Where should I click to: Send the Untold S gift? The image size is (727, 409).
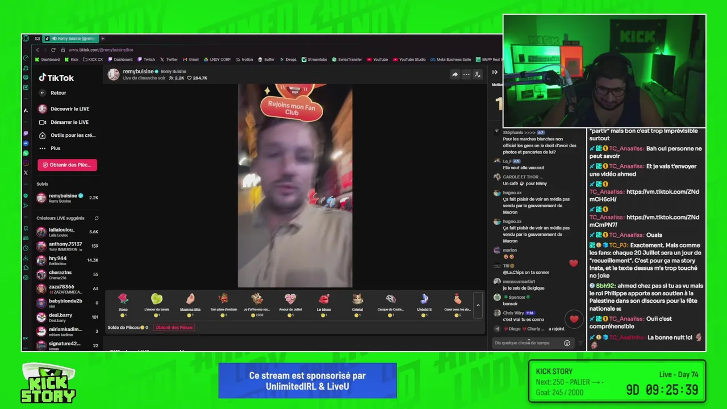click(x=424, y=305)
